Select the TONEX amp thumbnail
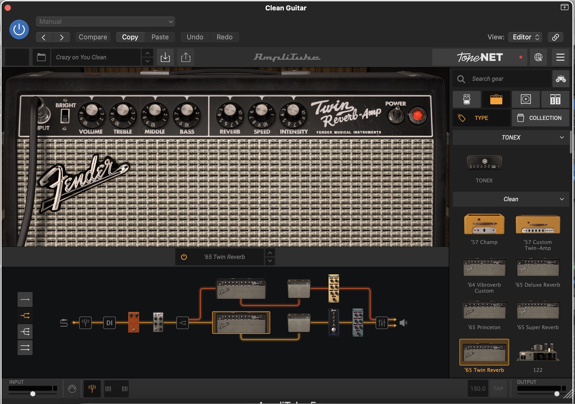 coord(484,163)
